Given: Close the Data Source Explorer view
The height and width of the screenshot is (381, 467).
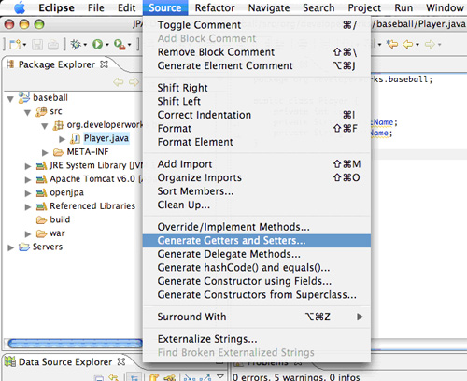Looking at the screenshot, I should tap(121, 361).
